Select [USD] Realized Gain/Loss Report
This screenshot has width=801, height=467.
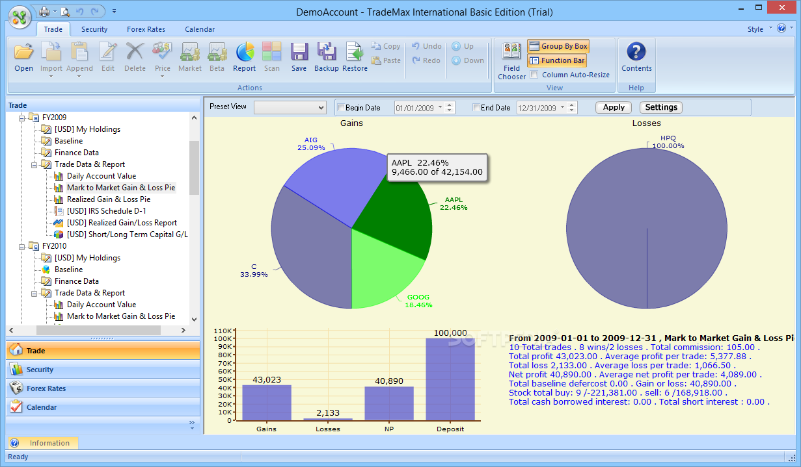point(122,223)
